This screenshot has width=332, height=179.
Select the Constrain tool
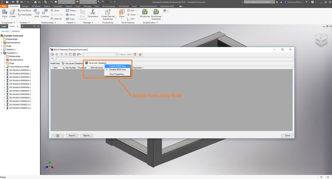(45, 13)
